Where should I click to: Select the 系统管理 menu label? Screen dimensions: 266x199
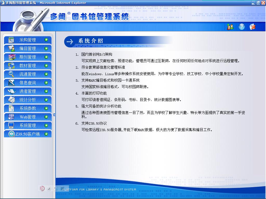pyautogui.click(x=28, y=125)
